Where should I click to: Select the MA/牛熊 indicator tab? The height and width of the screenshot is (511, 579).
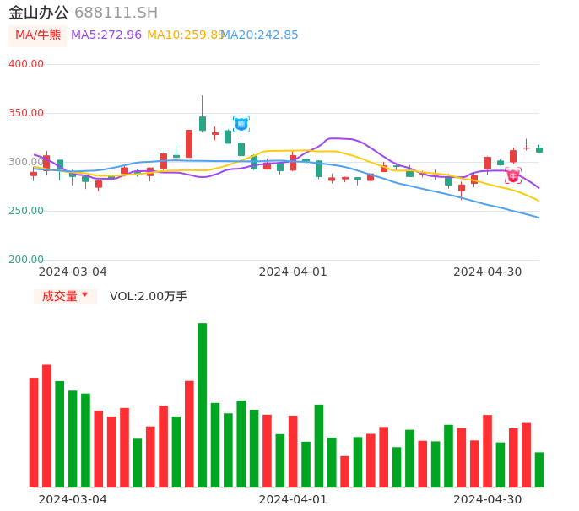click(38, 35)
